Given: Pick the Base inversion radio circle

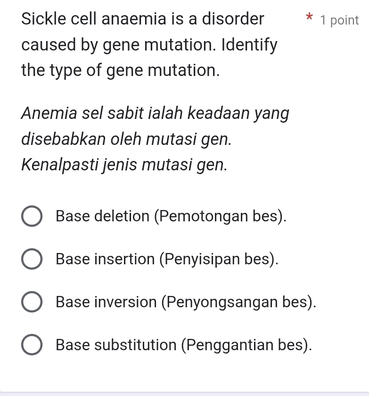Looking at the screenshot, I should click(32, 303).
